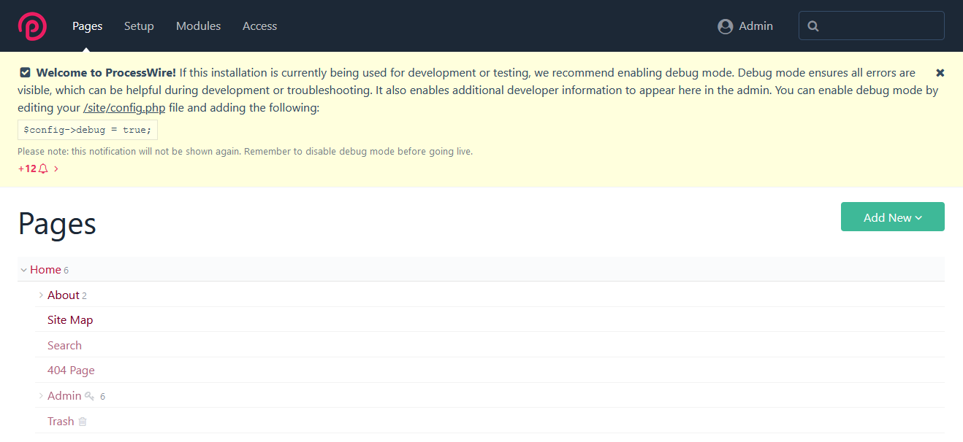Click the ProcessWire logo icon
The image size is (963, 442).
pyautogui.click(x=32, y=26)
